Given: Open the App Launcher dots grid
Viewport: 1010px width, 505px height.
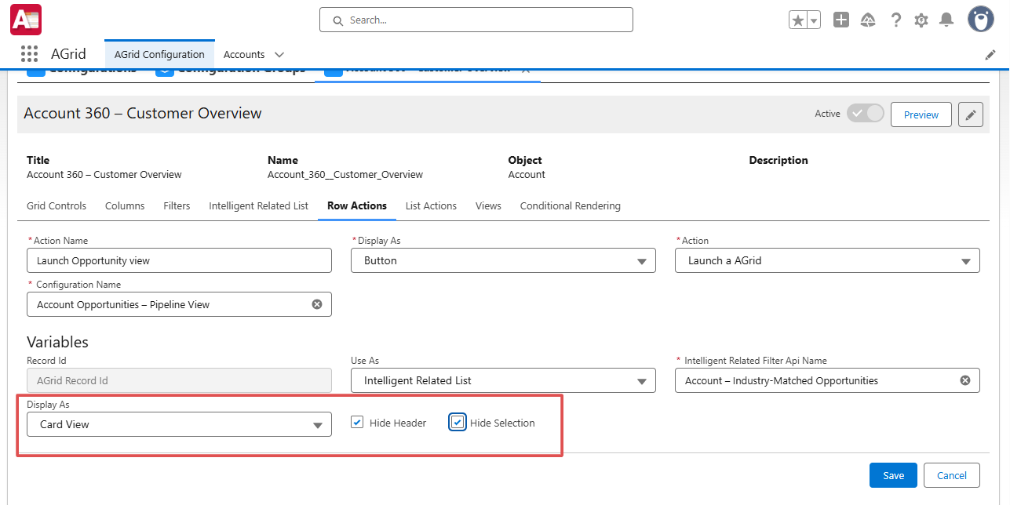Looking at the screenshot, I should click(29, 54).
